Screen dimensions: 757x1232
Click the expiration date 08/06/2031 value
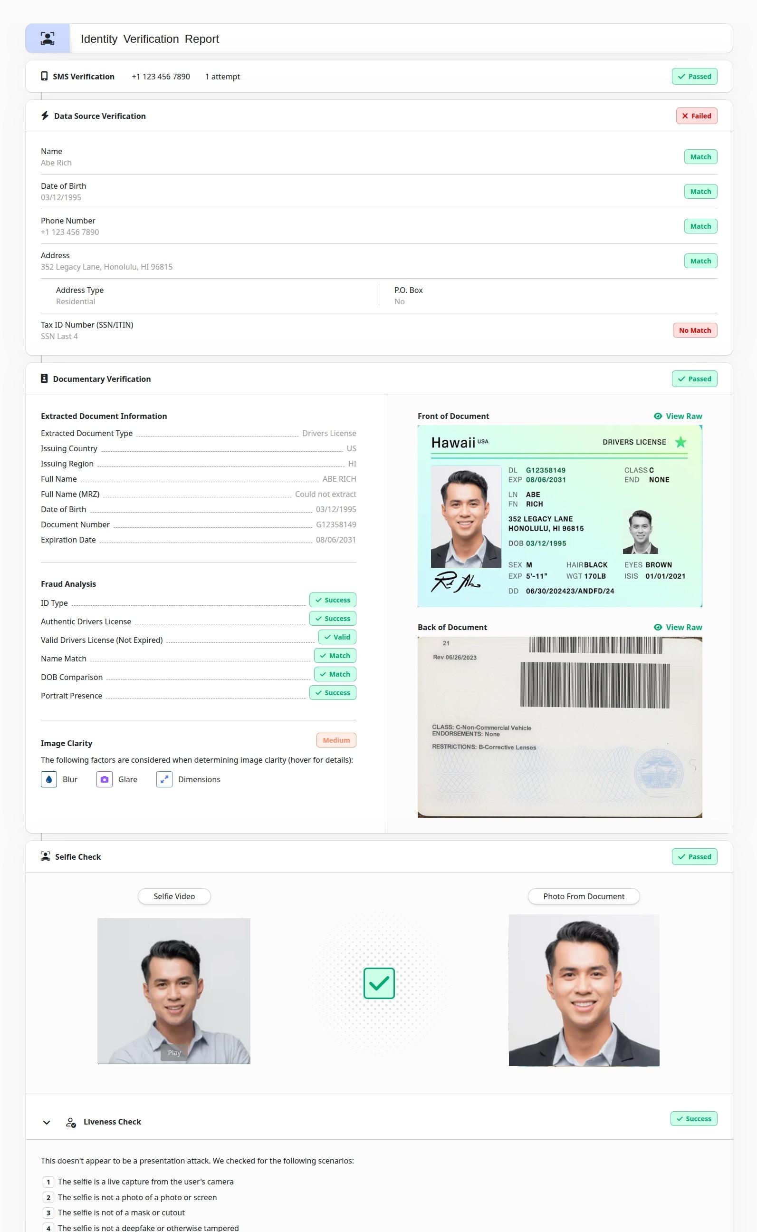pos(336,540)
